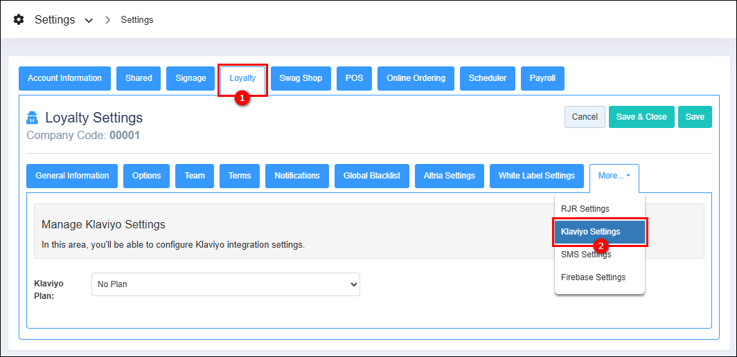This screenshot has width=737, height=357.
Task: Go to the Online Ordering tab
Action: 416,78
